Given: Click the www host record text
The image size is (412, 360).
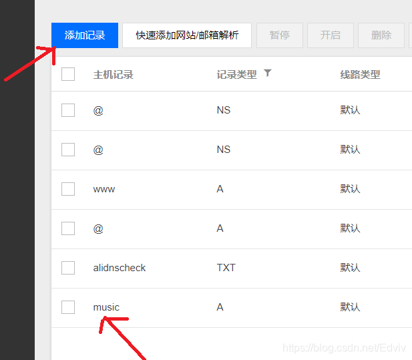Looking at the screenshot, I should 104,189.
